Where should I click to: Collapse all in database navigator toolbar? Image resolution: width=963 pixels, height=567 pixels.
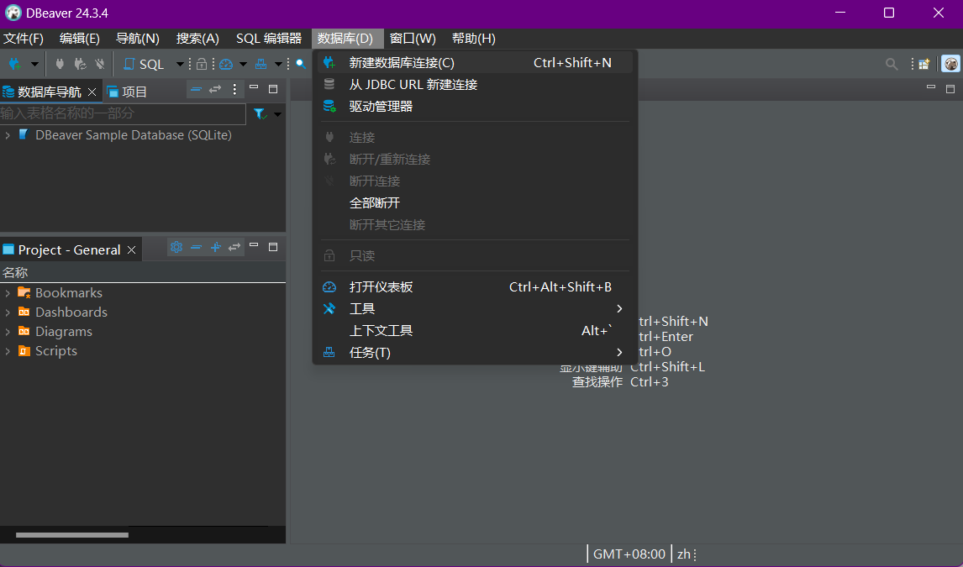point(196,90)
